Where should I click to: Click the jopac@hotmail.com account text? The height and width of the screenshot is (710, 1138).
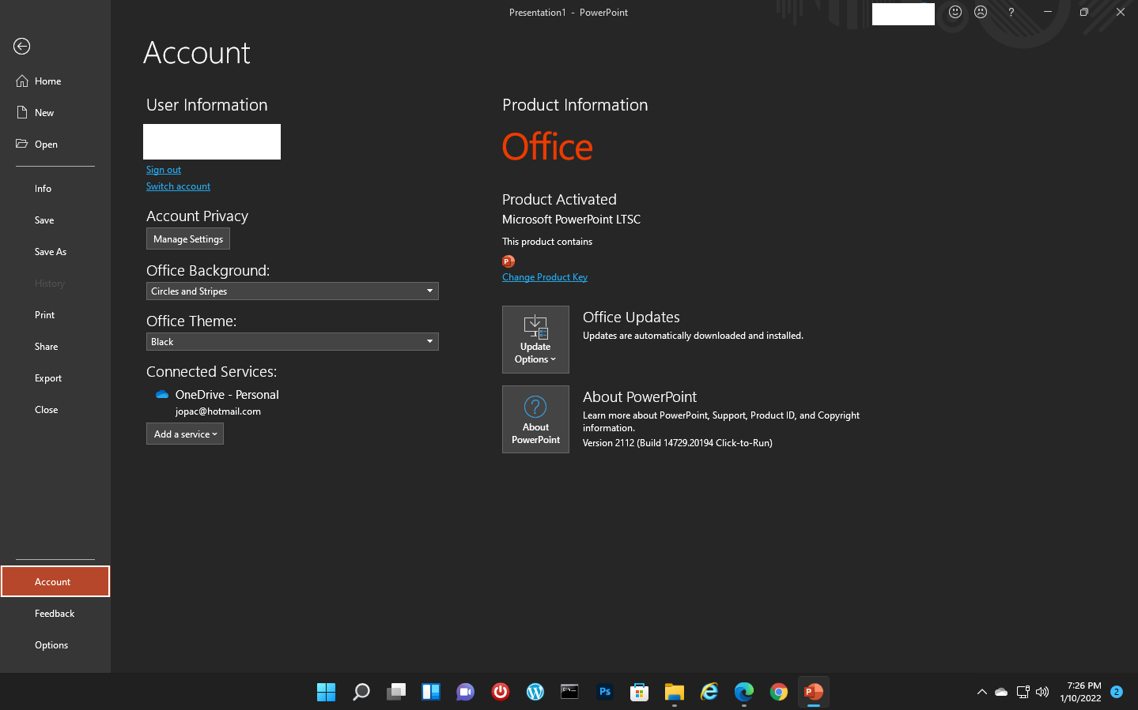click(218, 411)
